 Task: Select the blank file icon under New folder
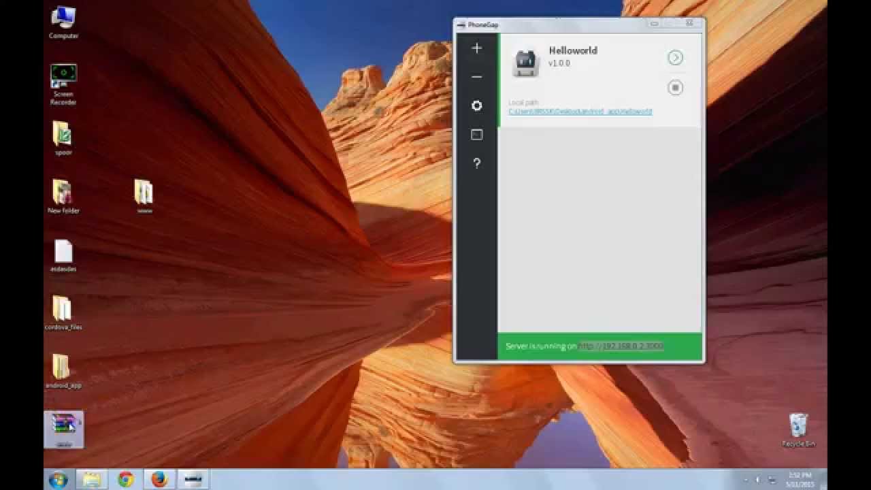coord(63,256)
